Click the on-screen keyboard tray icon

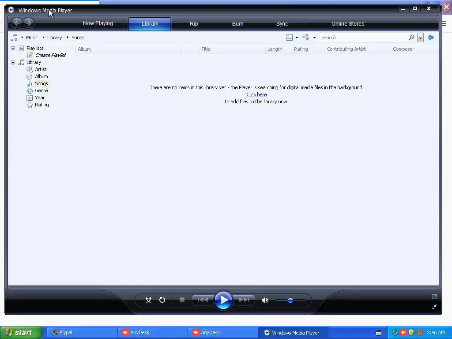(379, 333)
